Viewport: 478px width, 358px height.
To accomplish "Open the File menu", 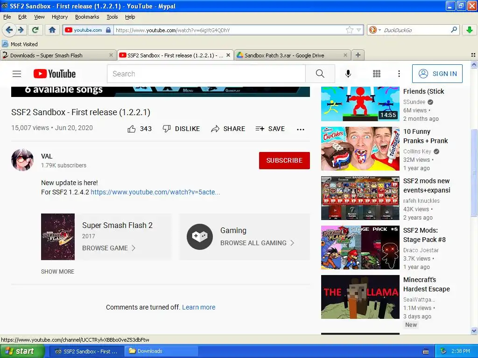I will (x=7, y=17).
